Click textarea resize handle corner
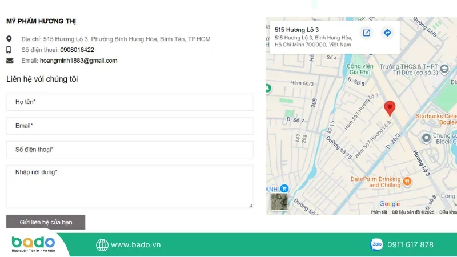457x257 pixels. [251, 206]
